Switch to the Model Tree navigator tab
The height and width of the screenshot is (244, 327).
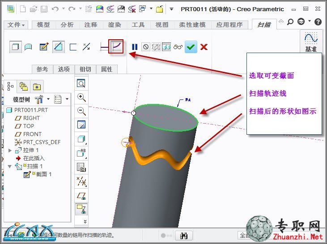10,86
